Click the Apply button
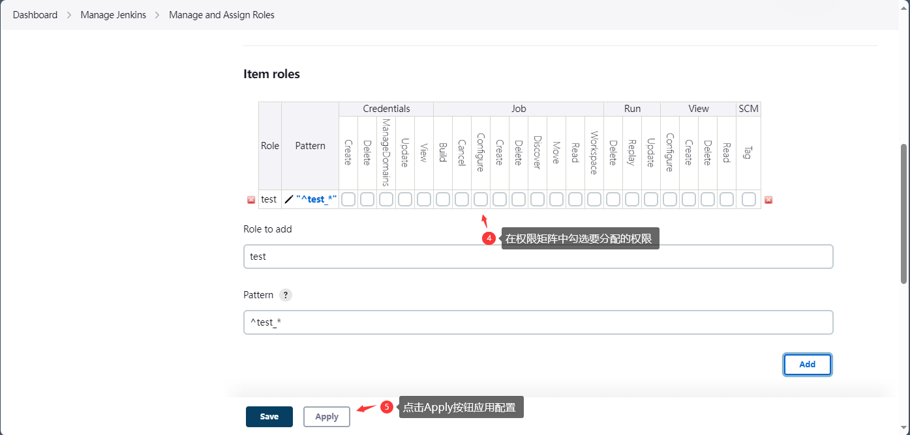Screen dimensions: 910x435 tap(327, 417)
